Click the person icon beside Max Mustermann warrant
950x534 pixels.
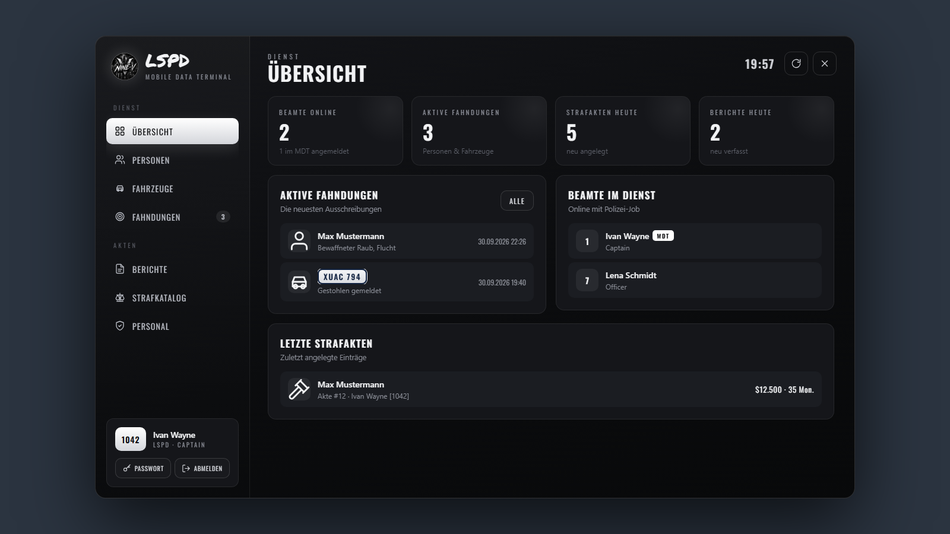click(x=299, y=241)
